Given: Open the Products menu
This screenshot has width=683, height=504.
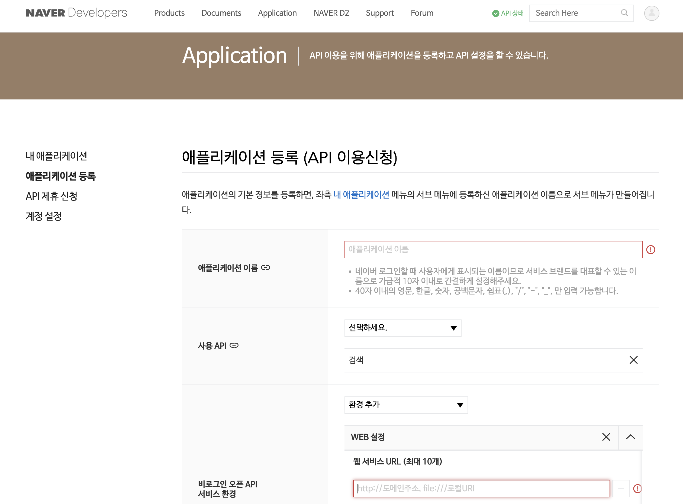Looking at the screenshot, I should click(169, 13).
